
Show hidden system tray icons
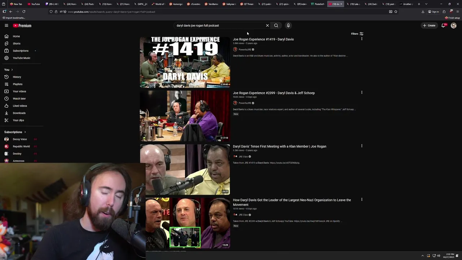click(423, 256)
